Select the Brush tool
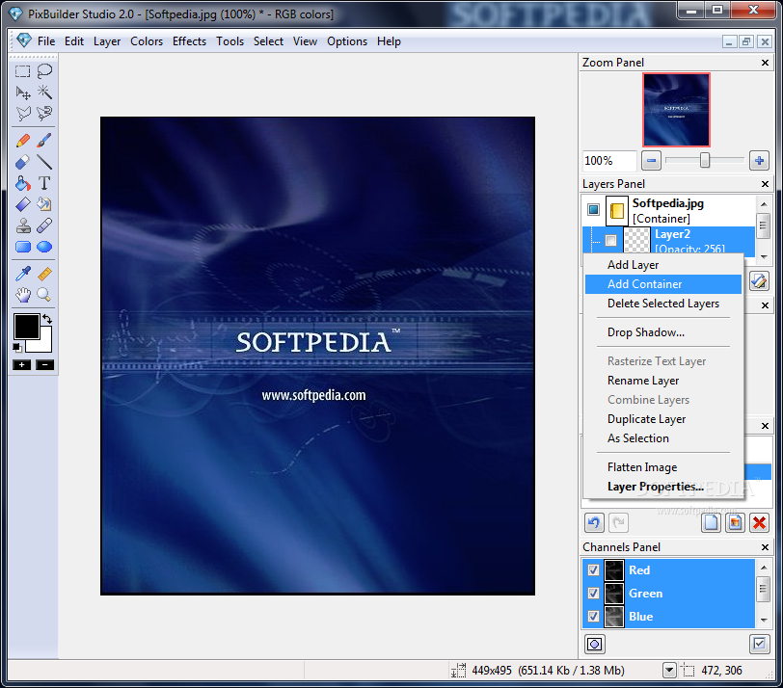The height and width of the screenshot is (688, 783). pyautogui.click(x=44, y=141)
